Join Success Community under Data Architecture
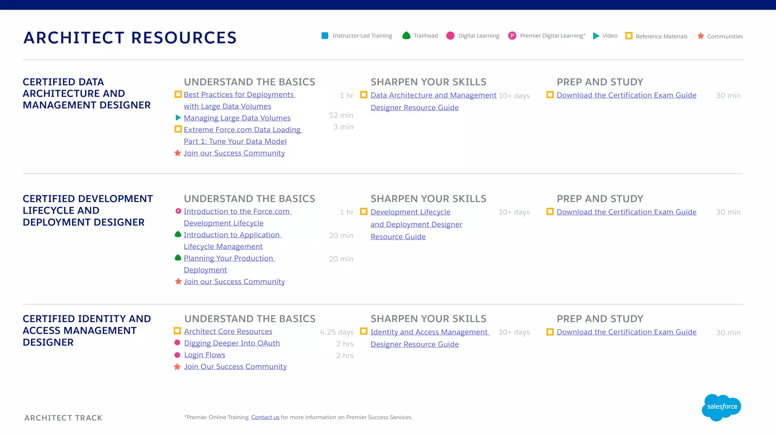The height and width of the screenshot is (436, 776). click(234, 153)
